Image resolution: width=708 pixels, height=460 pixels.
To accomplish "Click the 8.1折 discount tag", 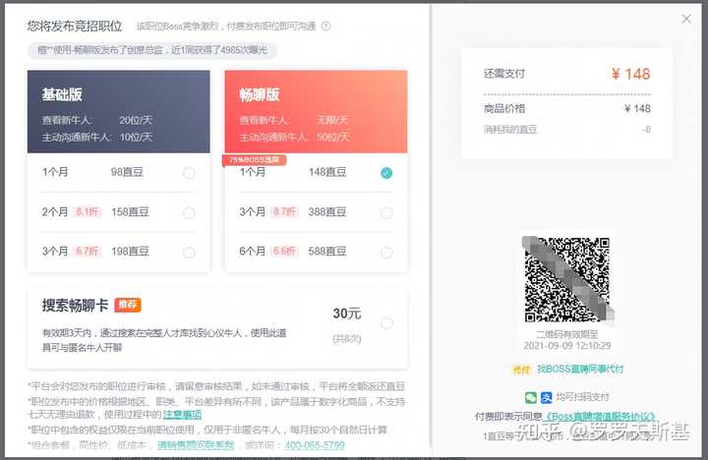I will coord(88,211).
